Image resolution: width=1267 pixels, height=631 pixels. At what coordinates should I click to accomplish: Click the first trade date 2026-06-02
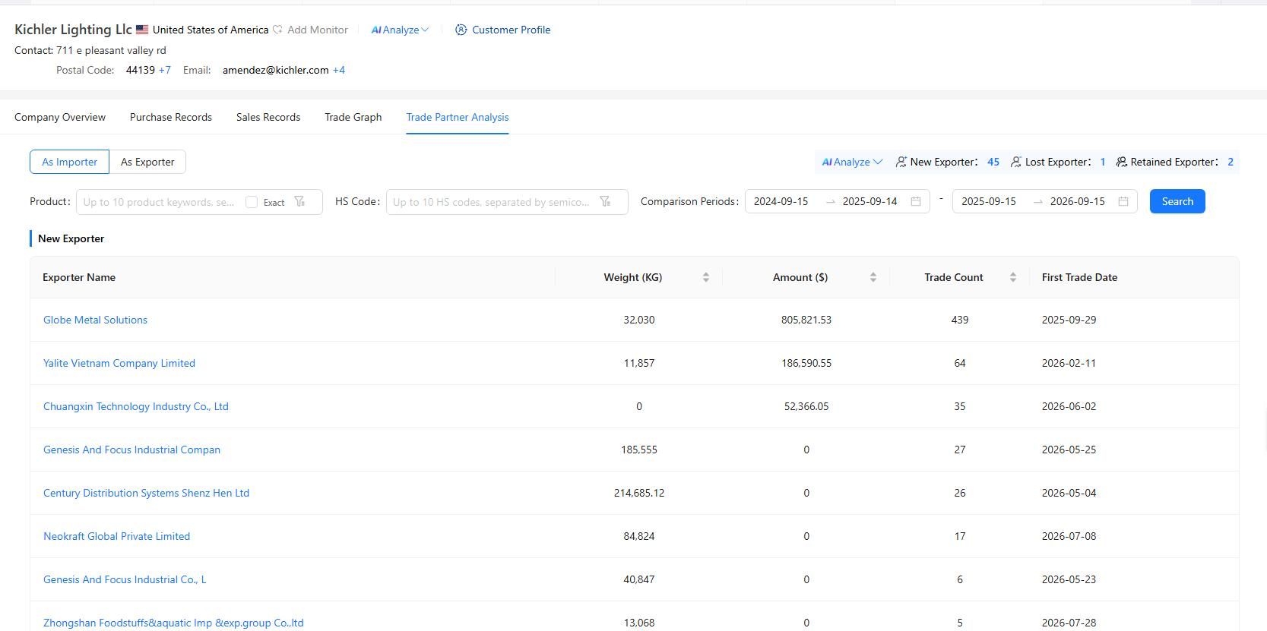1069,406
